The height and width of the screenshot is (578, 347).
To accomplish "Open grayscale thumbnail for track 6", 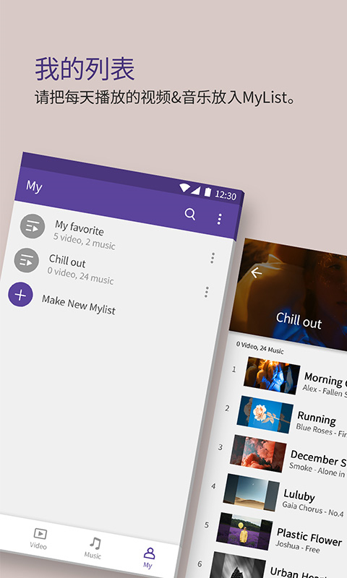I will coord(237,565).
